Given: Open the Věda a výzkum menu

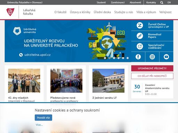Looking at the screenshot, I should point(146,12).
